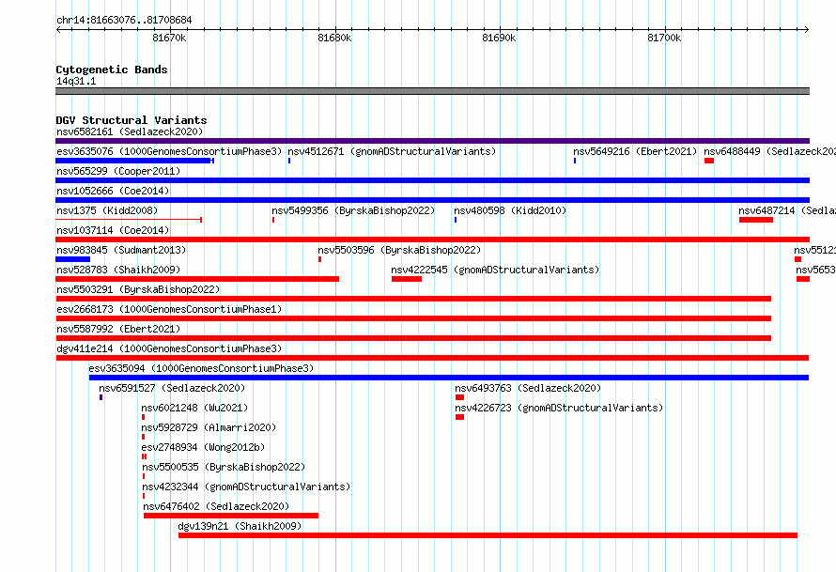This screenshot has width=836, height=572.
Task: Click nsv6476402 (Sedlazeck2020) label
Action: 216,506
